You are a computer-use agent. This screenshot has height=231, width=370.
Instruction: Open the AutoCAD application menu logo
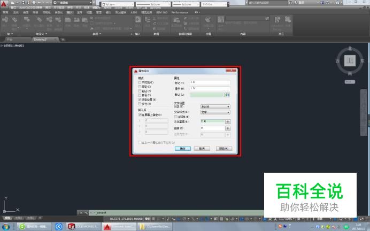(4, 4)
